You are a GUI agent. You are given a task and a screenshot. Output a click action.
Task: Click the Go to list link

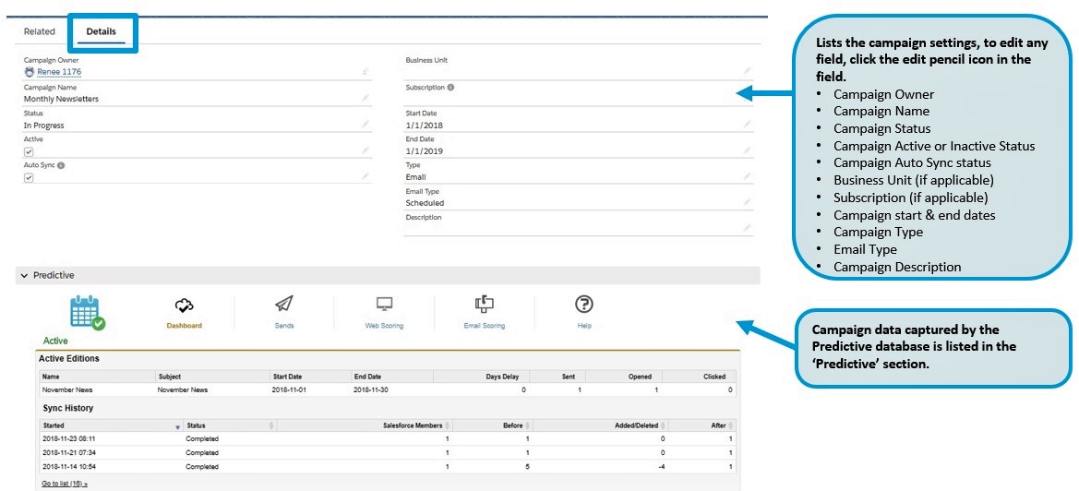pos(65,484)
